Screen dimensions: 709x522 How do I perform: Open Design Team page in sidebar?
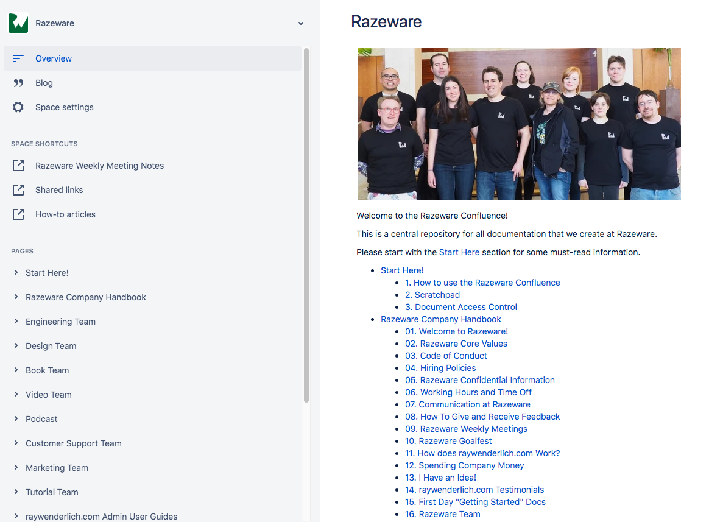pos(51,346)
